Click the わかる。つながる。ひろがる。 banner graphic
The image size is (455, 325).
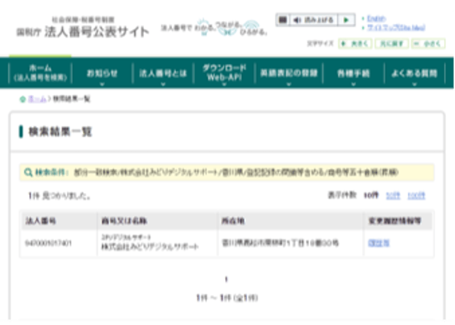click(214, 28)
